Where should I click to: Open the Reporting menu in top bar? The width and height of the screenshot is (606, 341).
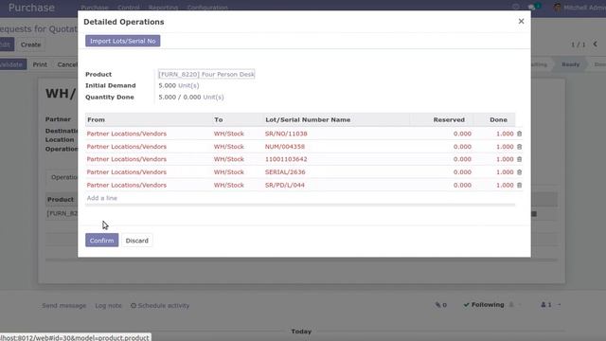tap(163, 8)
